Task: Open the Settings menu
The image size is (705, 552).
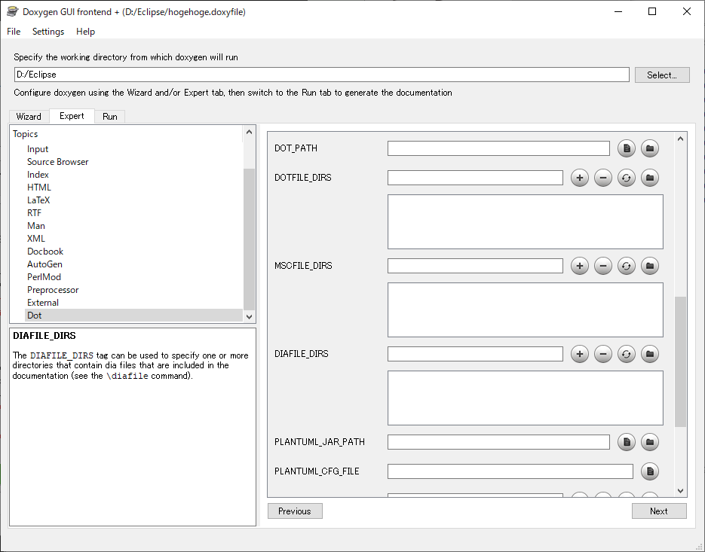Action: coord(48,32)
